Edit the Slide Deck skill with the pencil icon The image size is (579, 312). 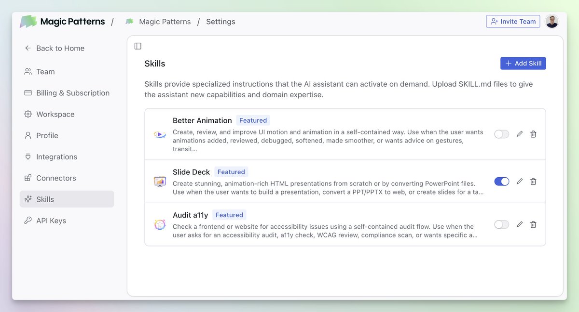(x=519, y=182)
